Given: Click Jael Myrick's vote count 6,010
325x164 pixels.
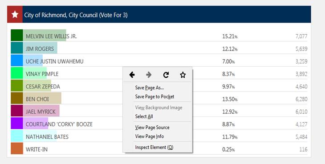Looking at the screenshot, I should [301, 112].
